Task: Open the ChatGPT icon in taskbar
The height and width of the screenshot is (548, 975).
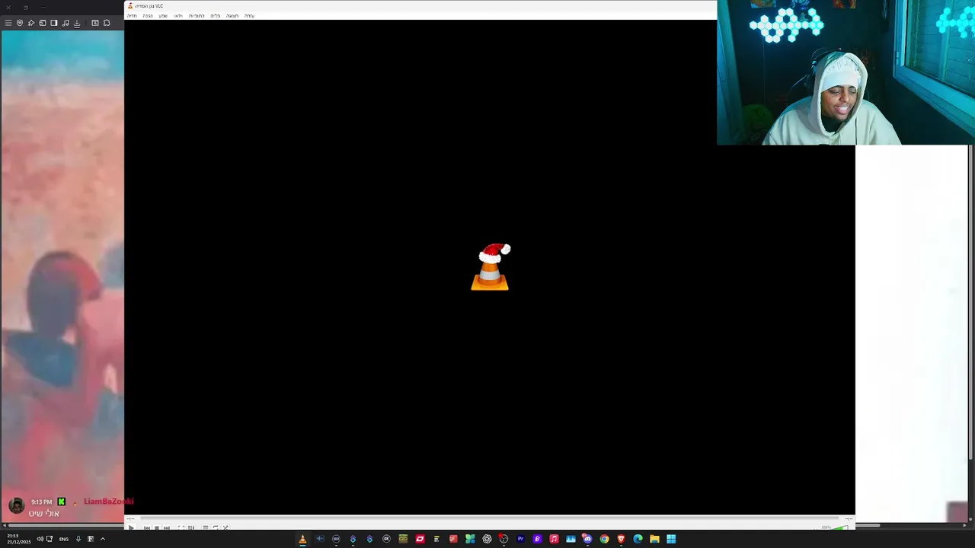Action: click(487, 539)
